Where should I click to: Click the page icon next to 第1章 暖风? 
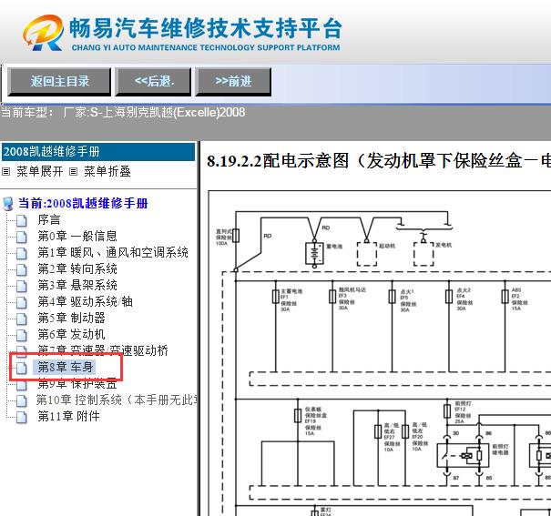coord(22,253)
